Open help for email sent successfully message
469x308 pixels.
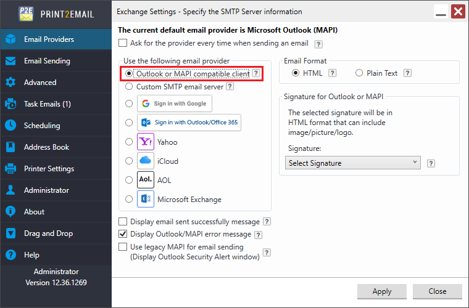click(x=267, y=221)
